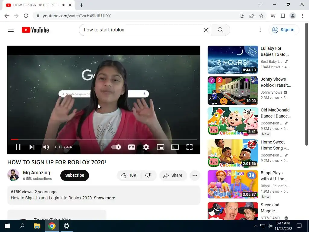This screenshot has width=309, height=232.
Task: Open Chrome three-dot menu
Action: coord(302,16)
